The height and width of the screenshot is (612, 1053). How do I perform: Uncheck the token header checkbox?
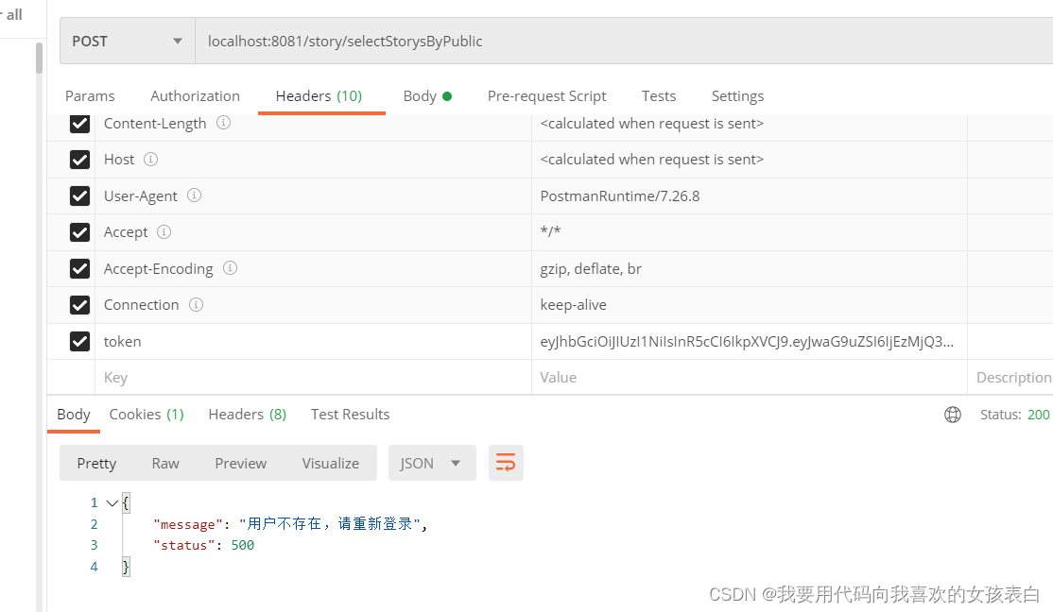80,341
